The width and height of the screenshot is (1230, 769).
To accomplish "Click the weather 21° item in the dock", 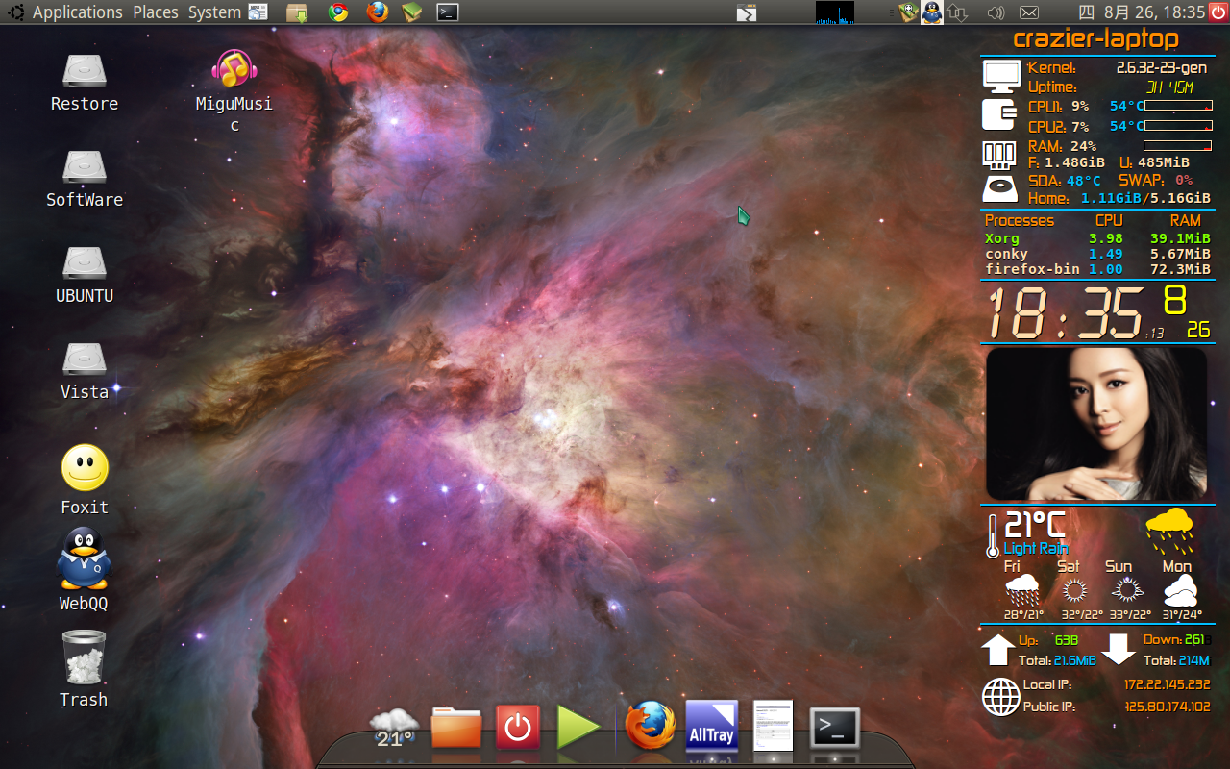I will pos(393,728).
